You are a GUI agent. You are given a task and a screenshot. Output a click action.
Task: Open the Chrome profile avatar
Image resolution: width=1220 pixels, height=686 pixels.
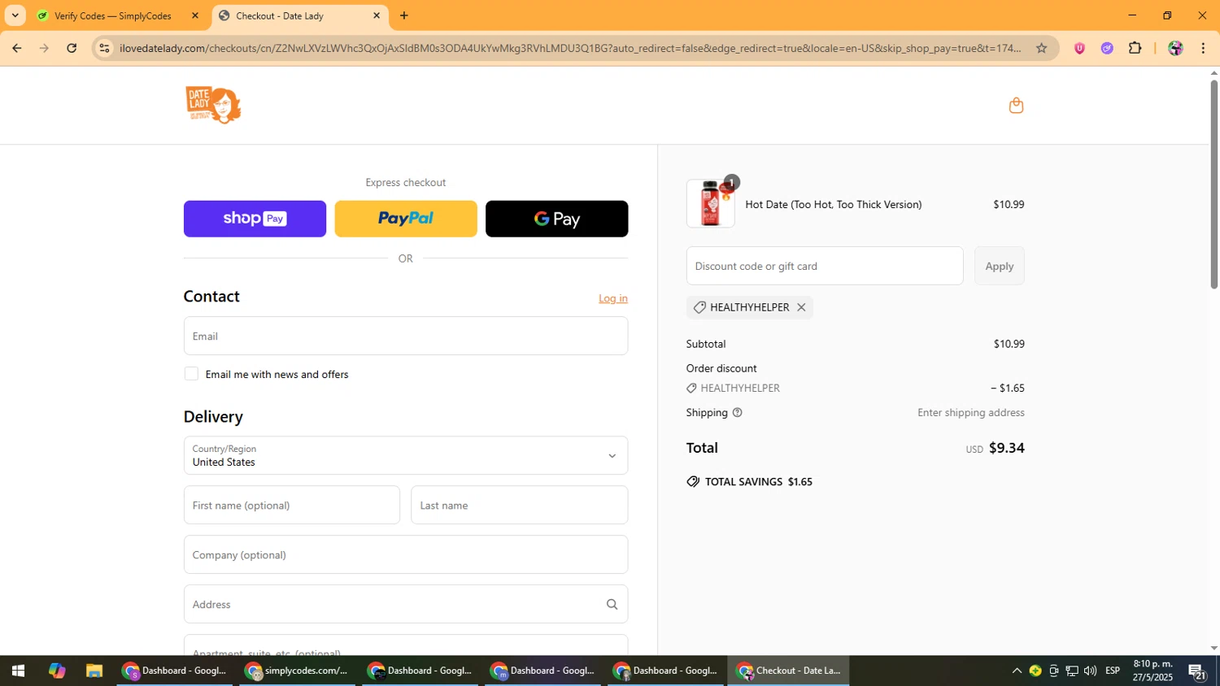point(1175,48)
